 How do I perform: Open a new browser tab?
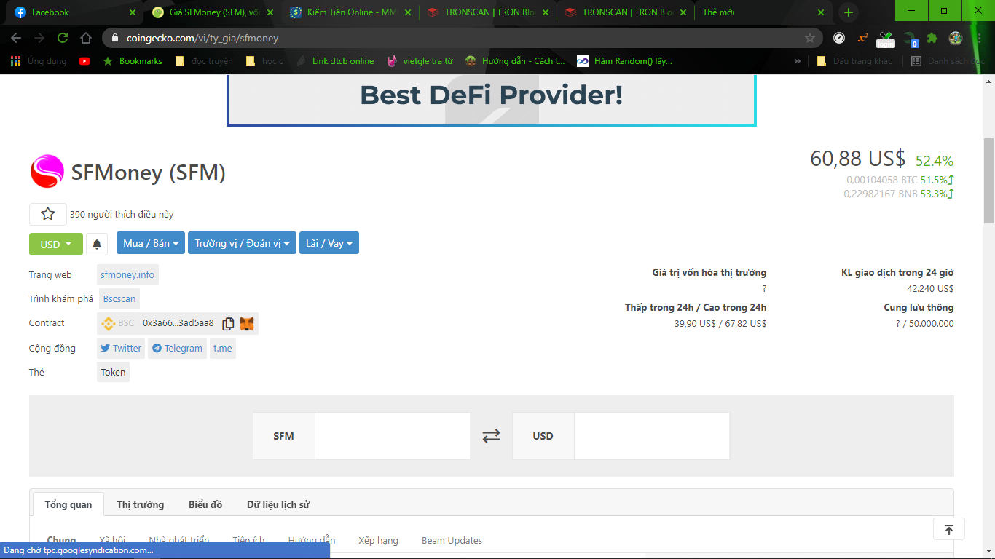point(848,12)
